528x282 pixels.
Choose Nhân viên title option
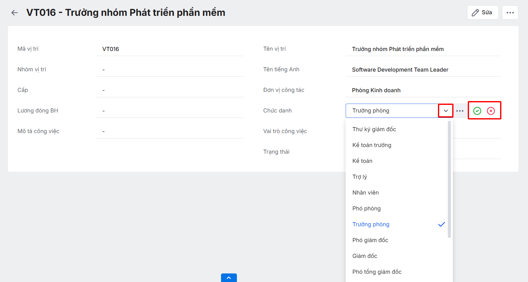(x=365, y=193)
